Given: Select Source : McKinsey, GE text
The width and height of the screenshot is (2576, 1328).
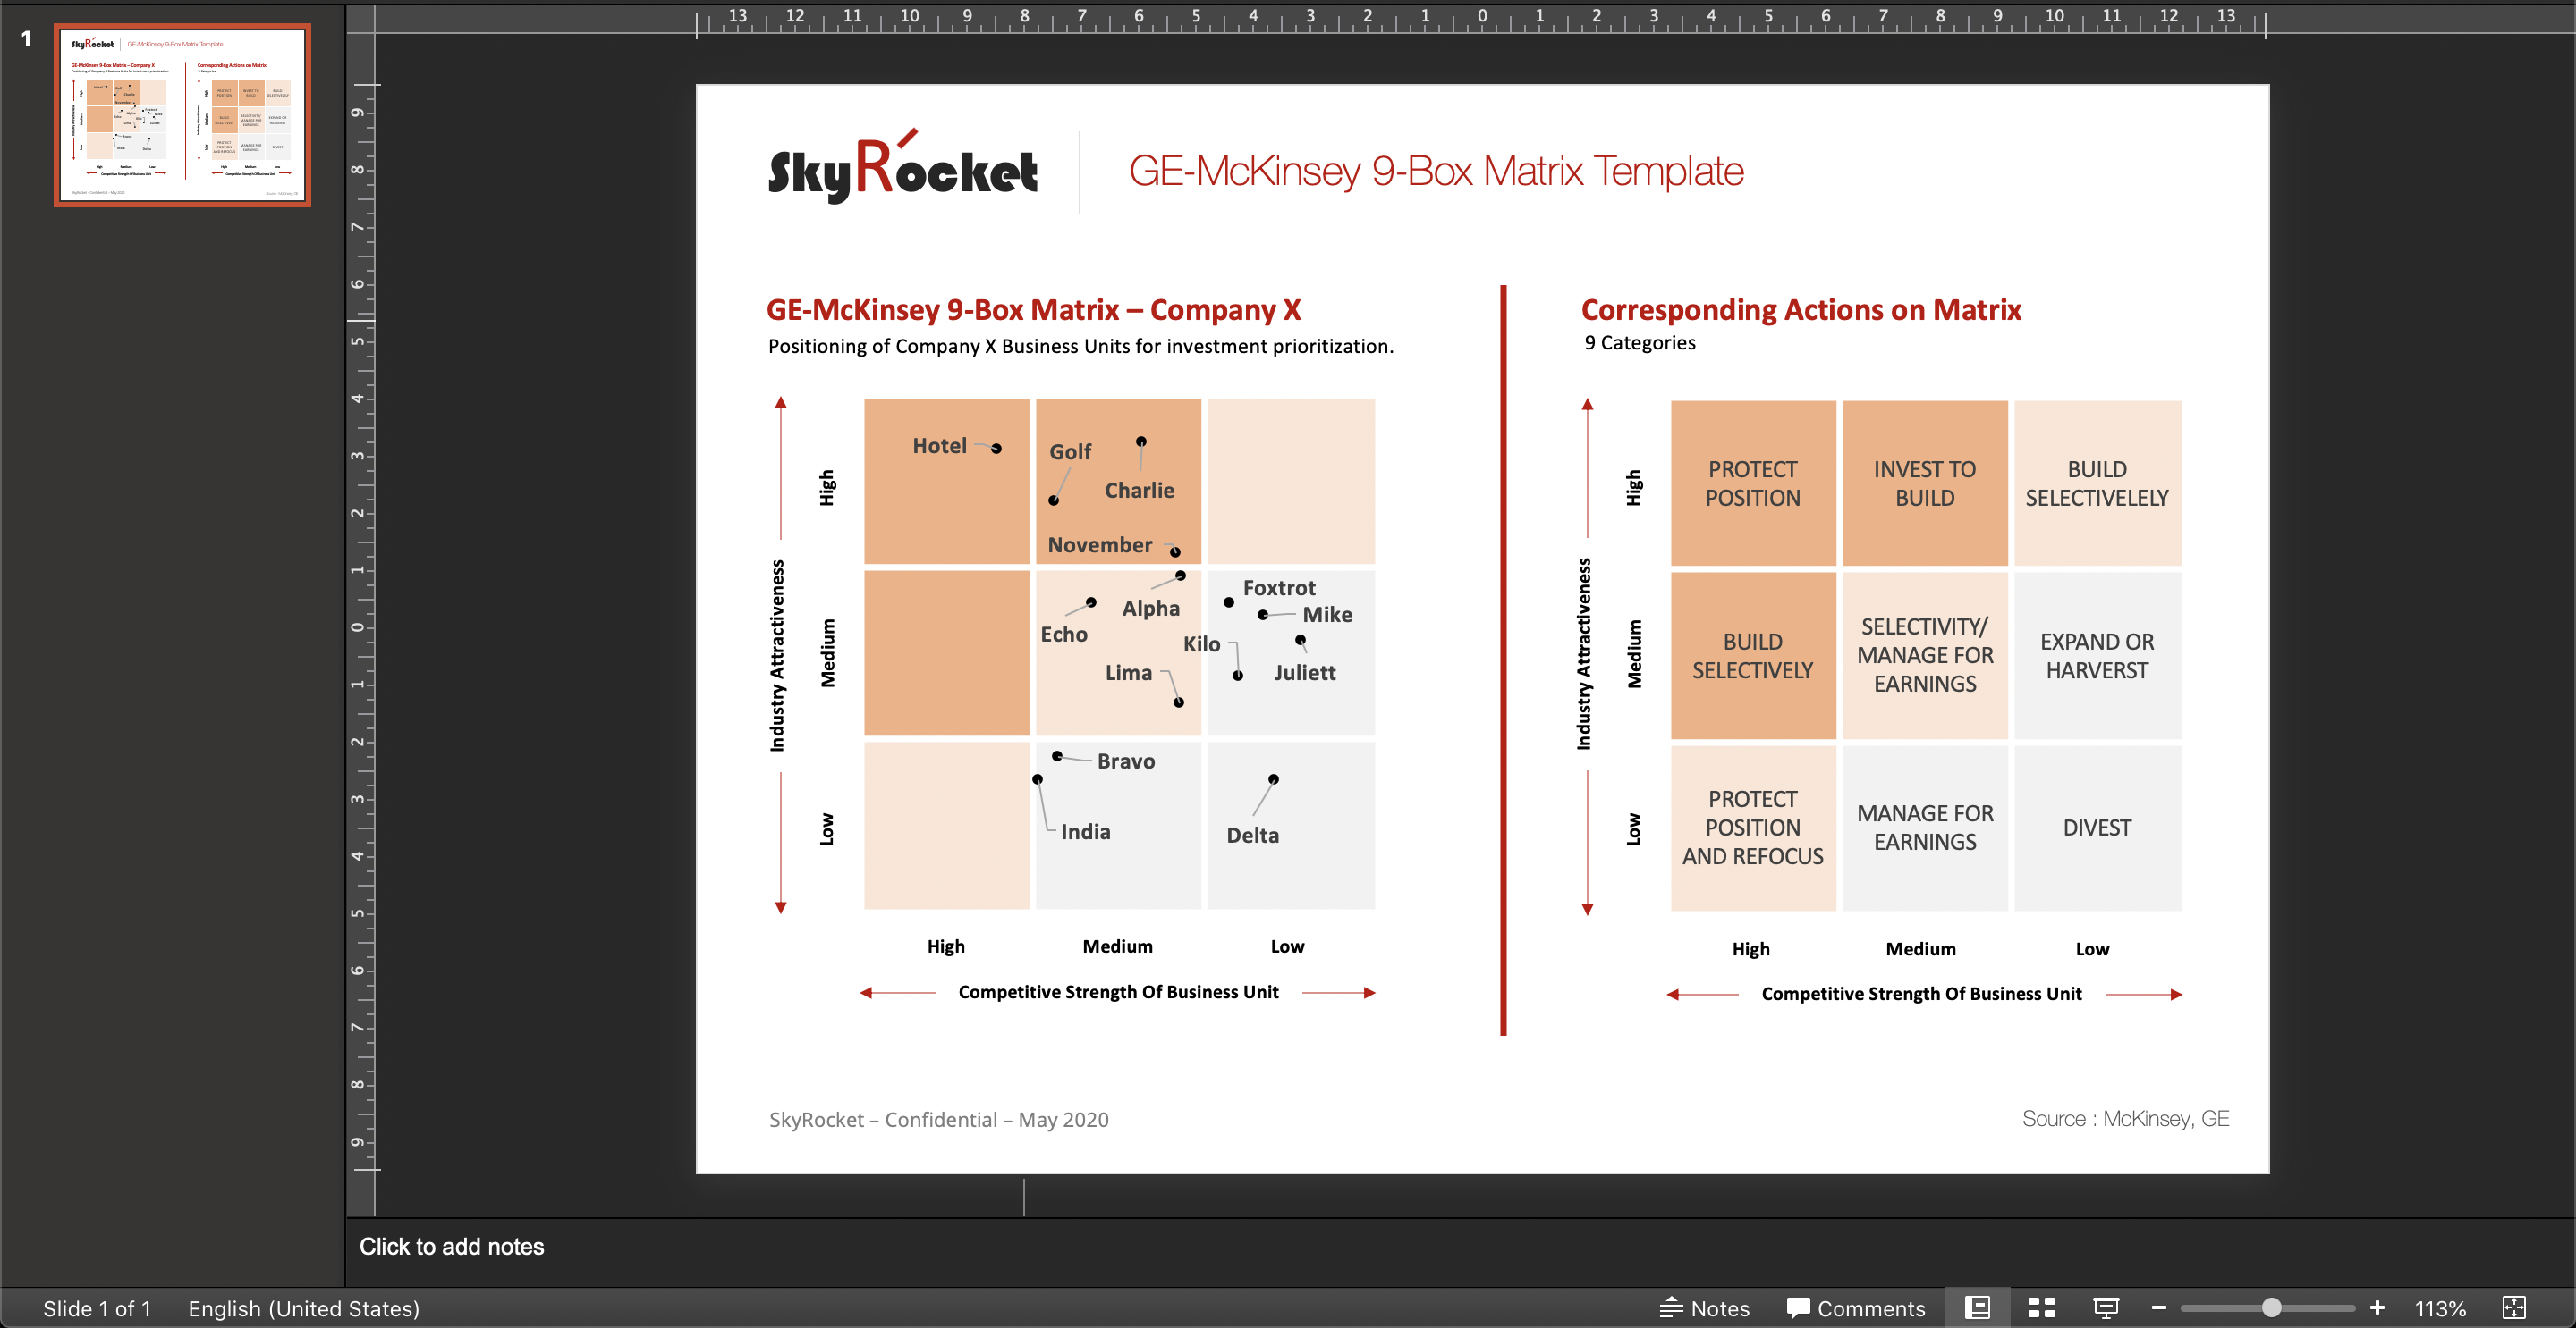Looking at the screenshot, I should coord(2125,1118).
